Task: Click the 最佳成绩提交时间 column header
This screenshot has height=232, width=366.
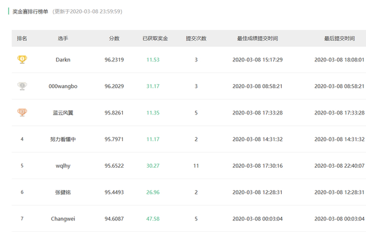Action: tap(257, 39)
